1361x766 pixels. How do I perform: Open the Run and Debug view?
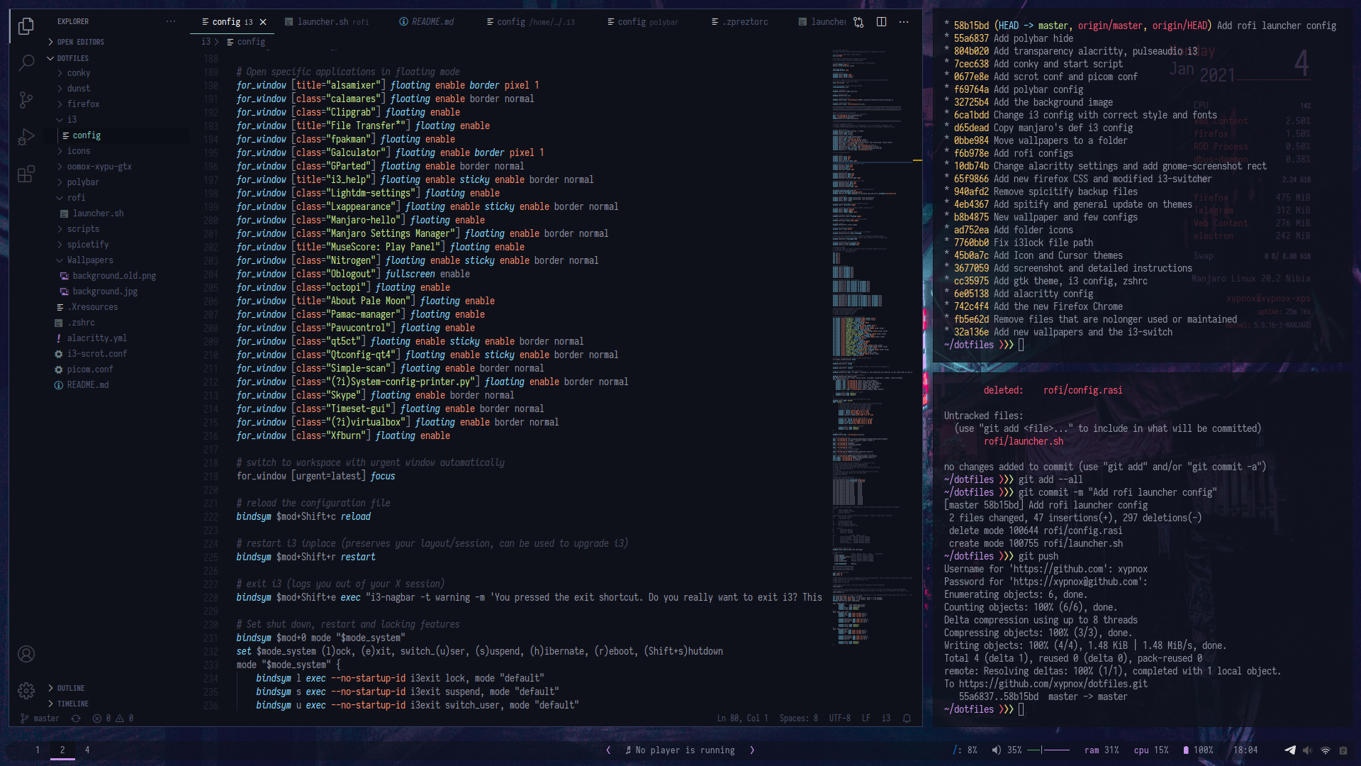(x=26, y=137)
